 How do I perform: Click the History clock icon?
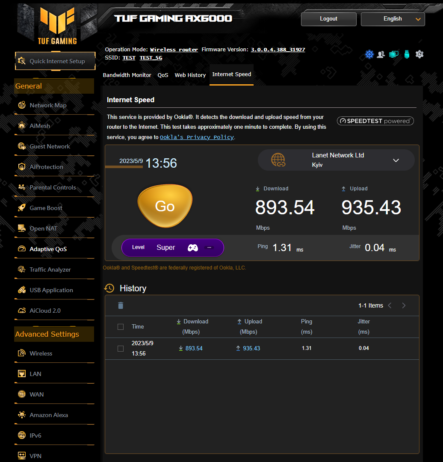109,288
